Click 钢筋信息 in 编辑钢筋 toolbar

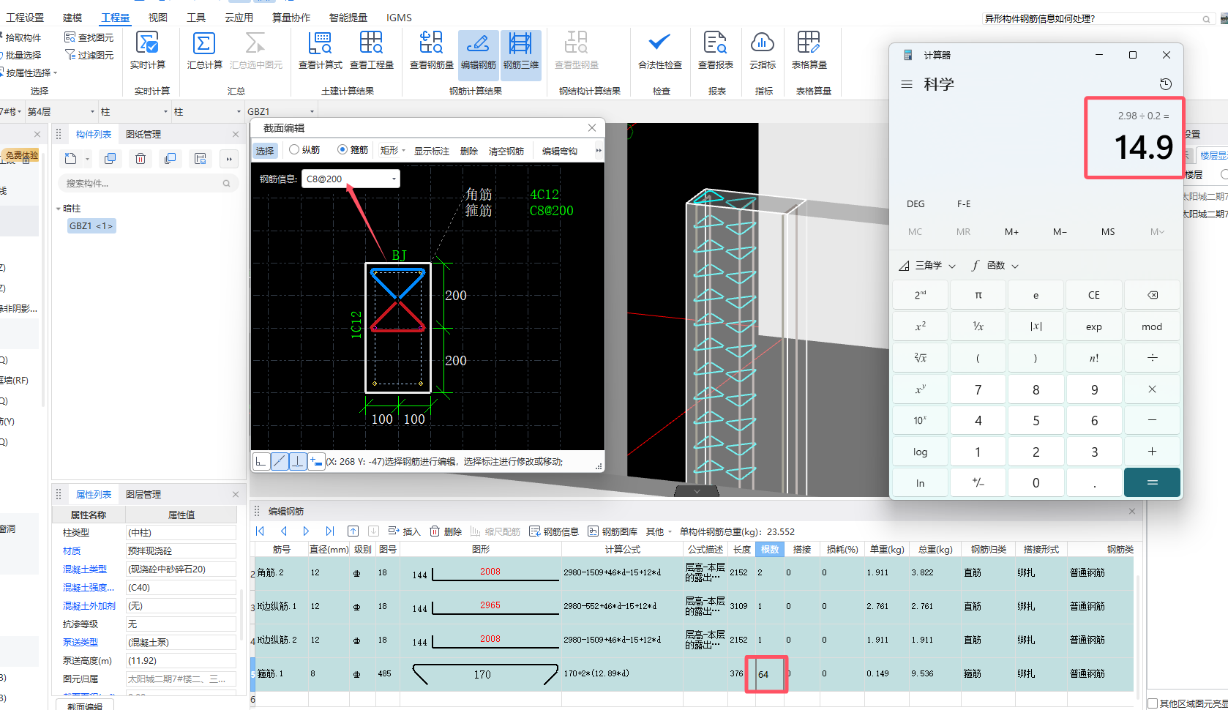click(554, 531)
